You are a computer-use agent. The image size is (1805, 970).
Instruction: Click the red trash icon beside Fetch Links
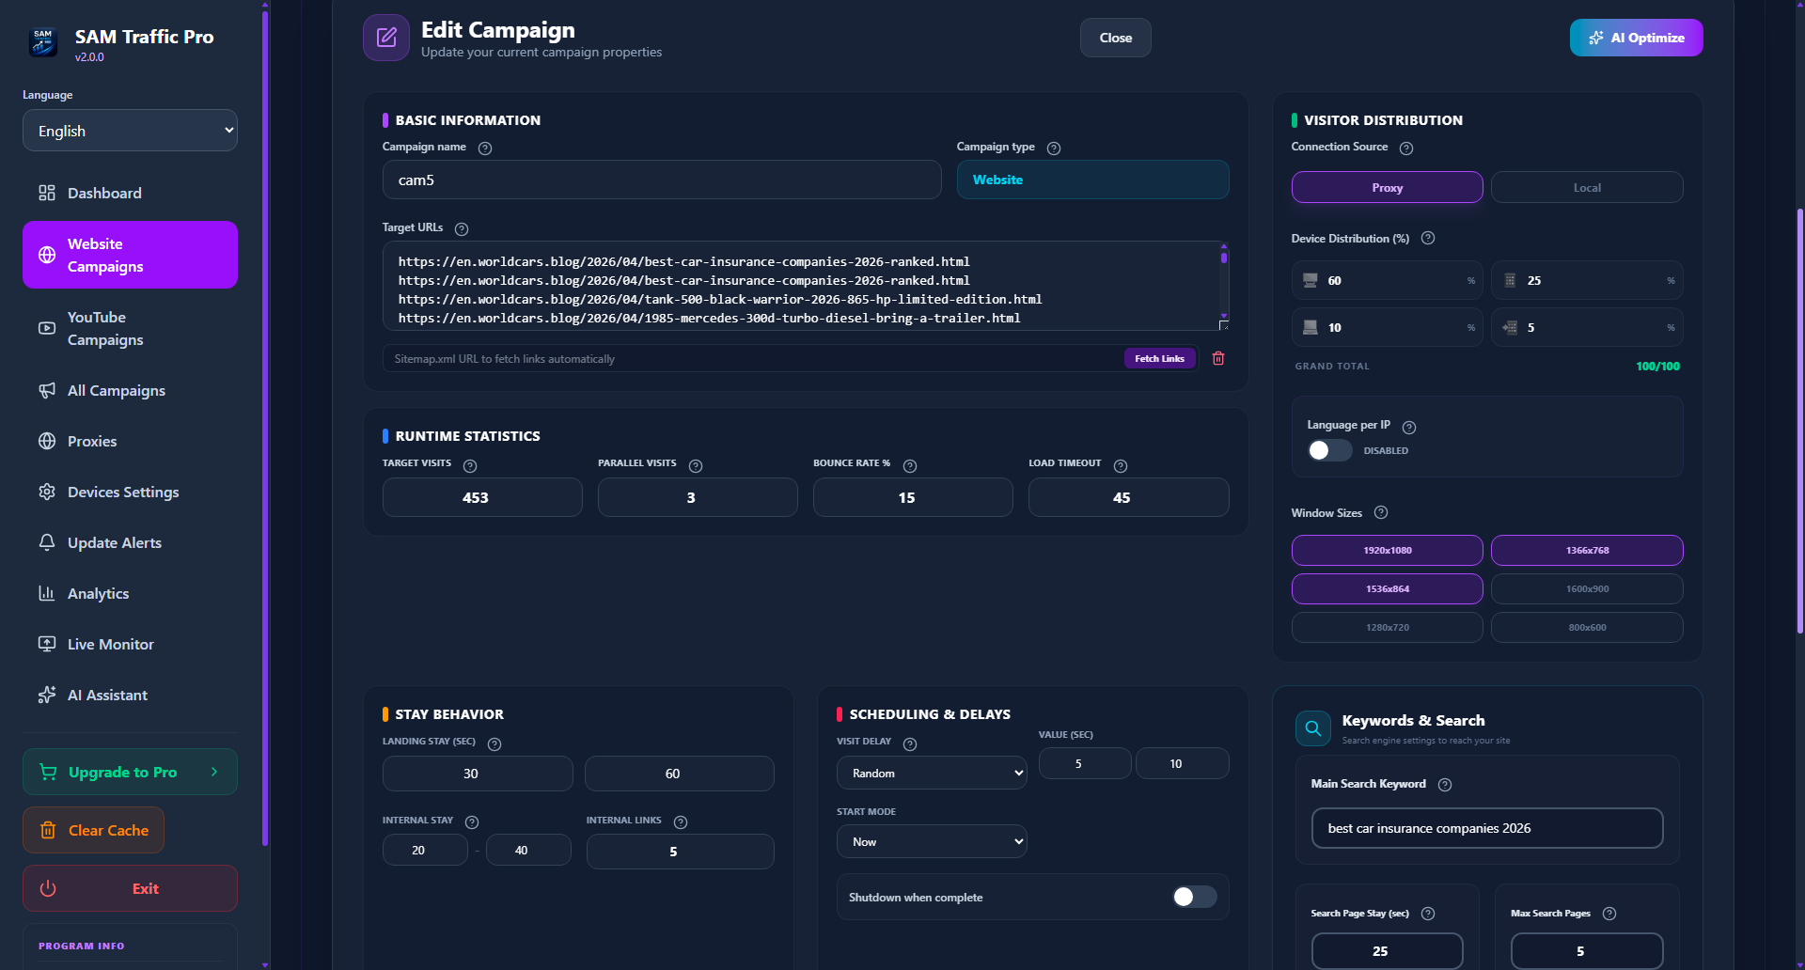pos(1218,358)
